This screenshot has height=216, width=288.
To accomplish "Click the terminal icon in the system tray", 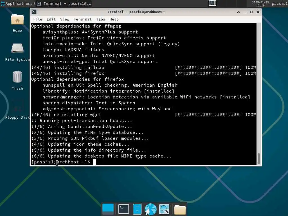I will [x=212, y=3].
